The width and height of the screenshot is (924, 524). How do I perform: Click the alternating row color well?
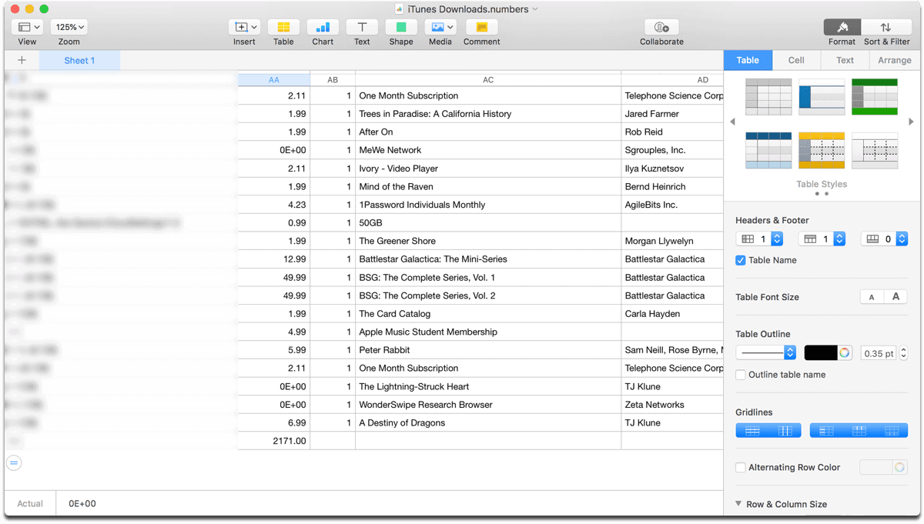pos(875,467)
